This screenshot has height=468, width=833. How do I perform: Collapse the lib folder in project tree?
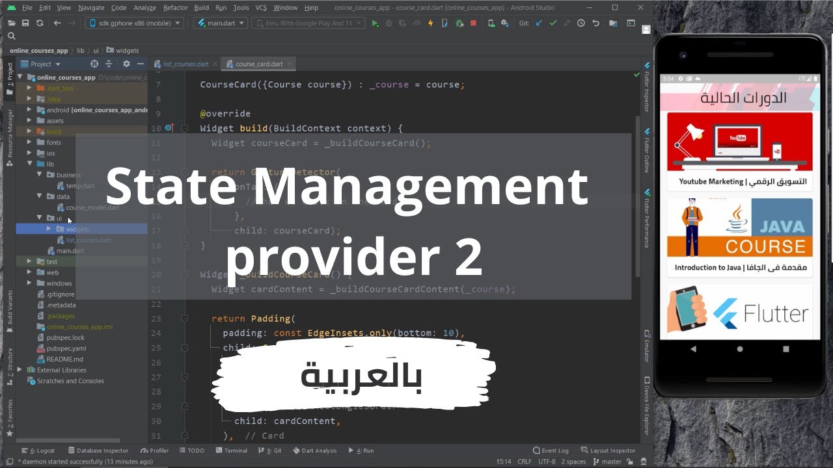pyautogui.click(x=29, y=164)
